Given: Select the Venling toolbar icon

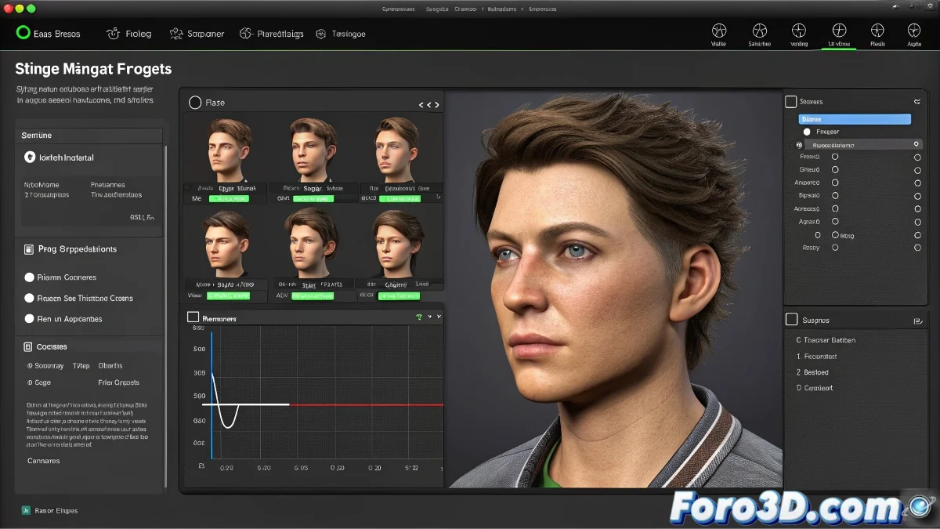Looking at the screenshot, I should 799,31.
